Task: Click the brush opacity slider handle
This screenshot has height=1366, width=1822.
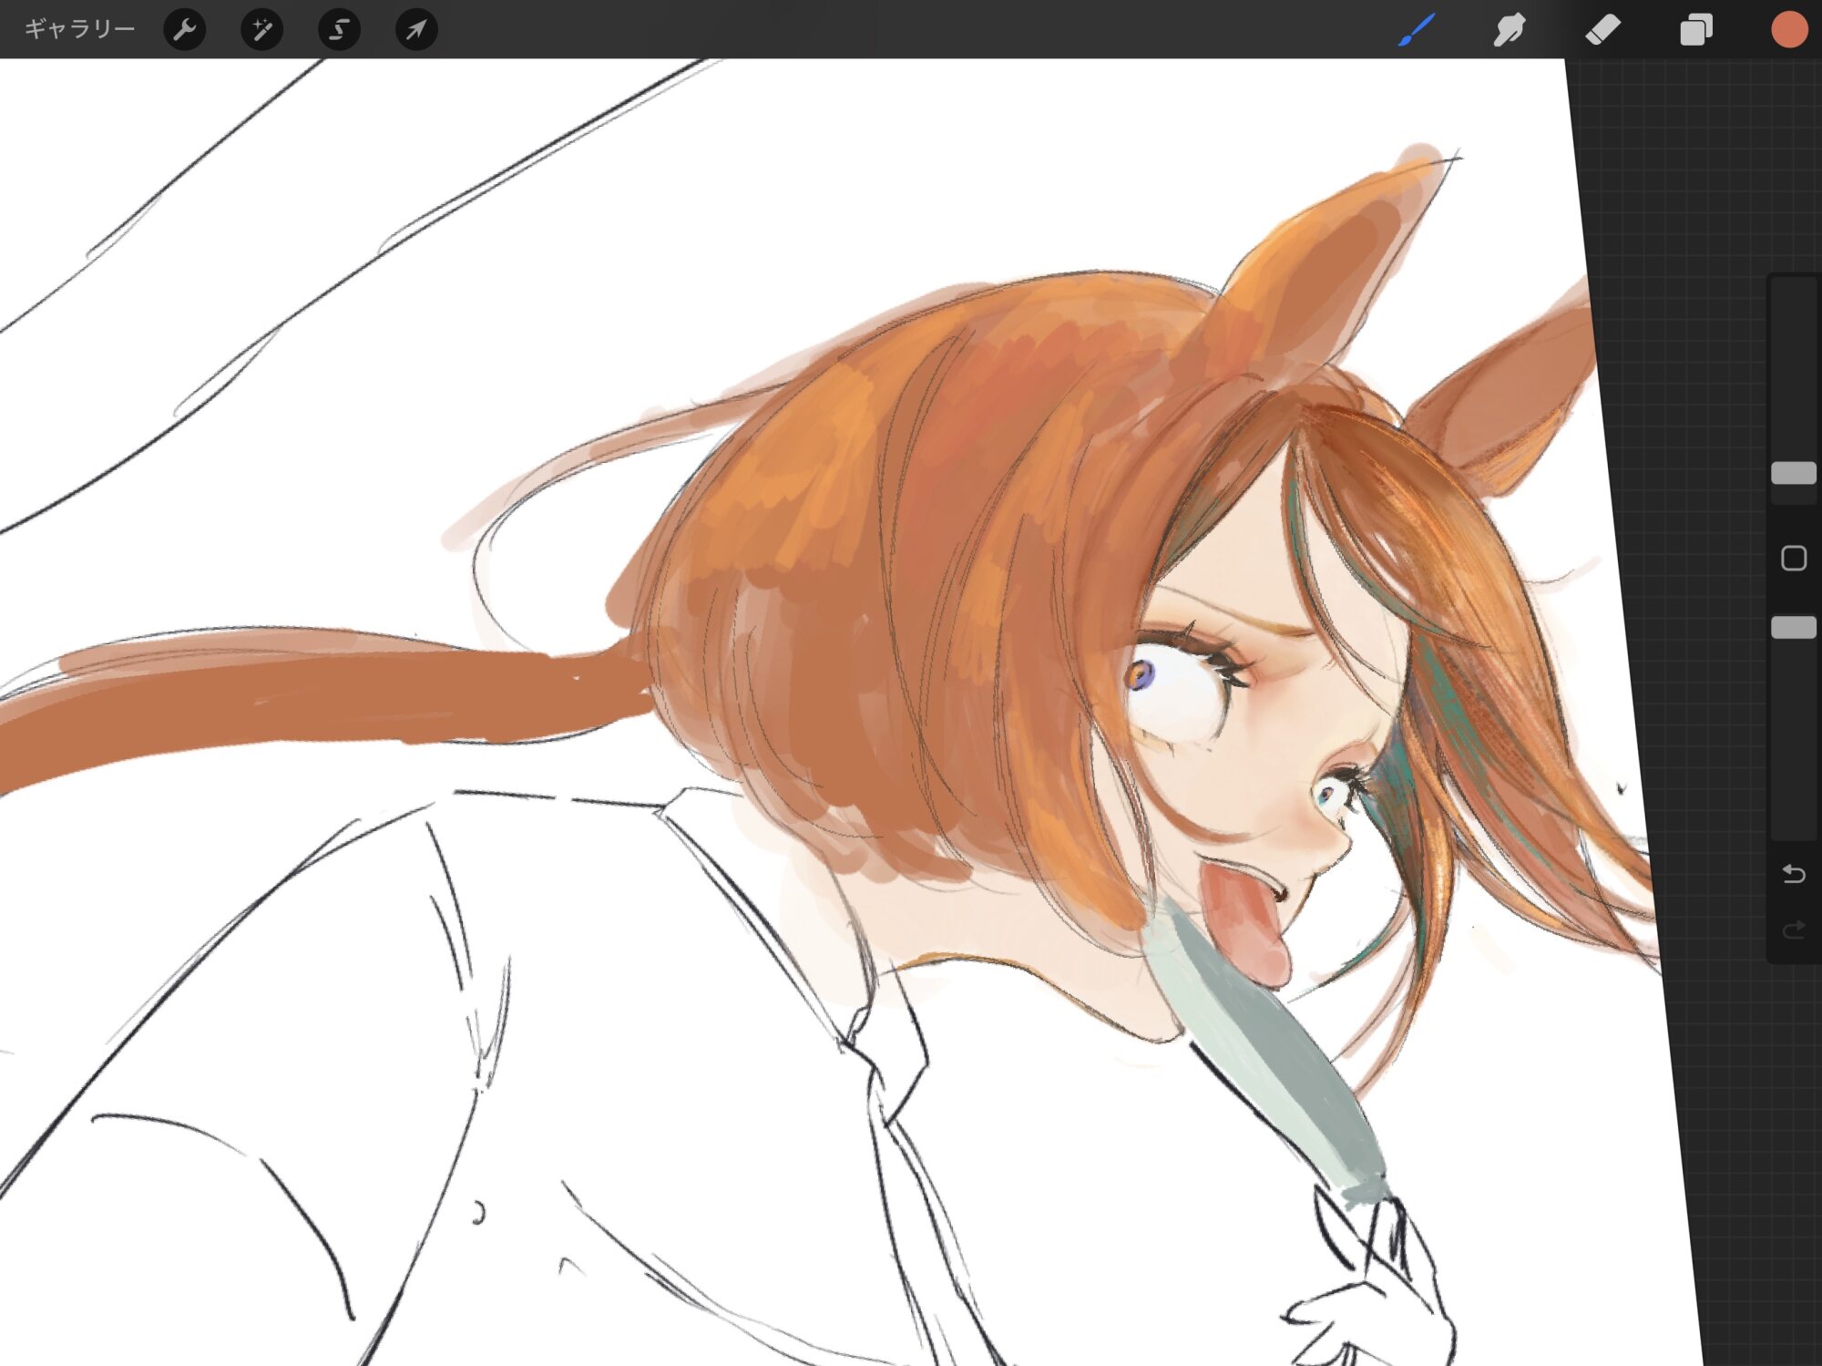Action: pyautogui.click(x=1793, y=627)
